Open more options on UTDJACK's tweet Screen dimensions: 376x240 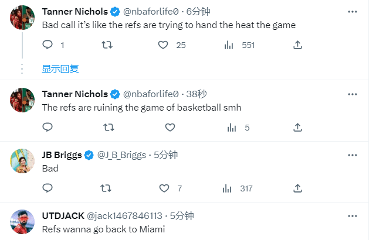click(352, 215)
